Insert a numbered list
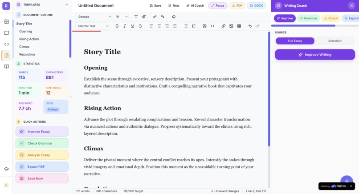This screenshot has height=194, width=359. (194, 26)
